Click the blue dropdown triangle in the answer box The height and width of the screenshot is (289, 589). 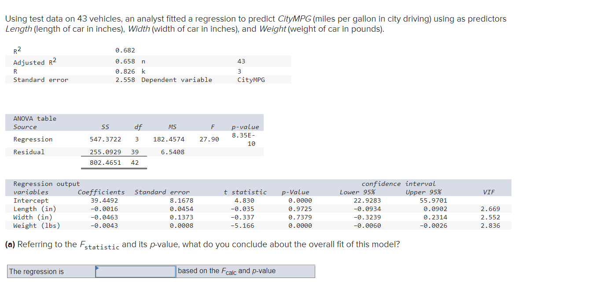coord(98,268)
